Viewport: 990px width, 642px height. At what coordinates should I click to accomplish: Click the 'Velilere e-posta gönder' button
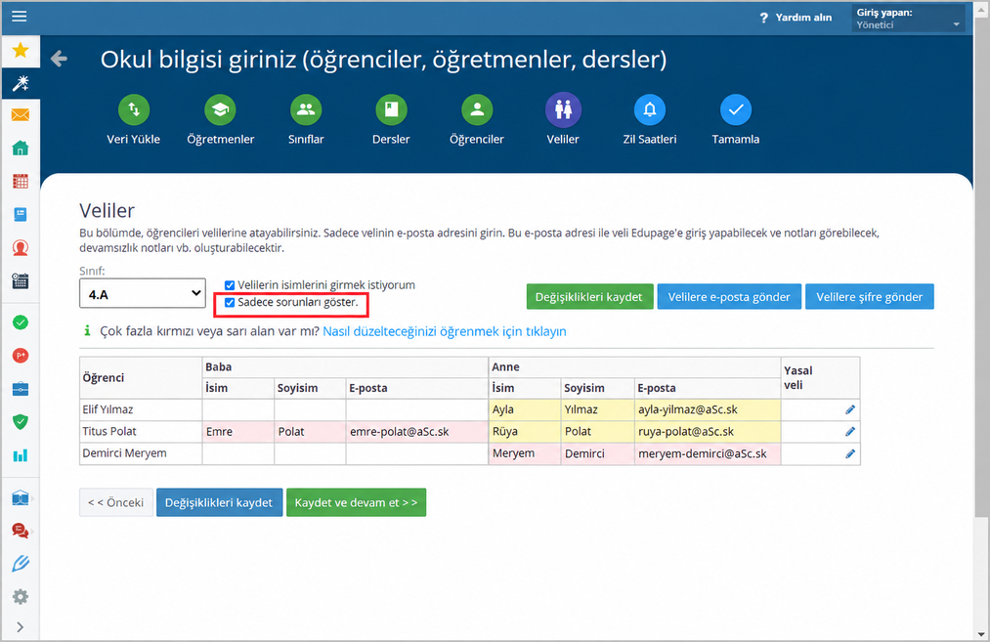(x=729, y=297)
